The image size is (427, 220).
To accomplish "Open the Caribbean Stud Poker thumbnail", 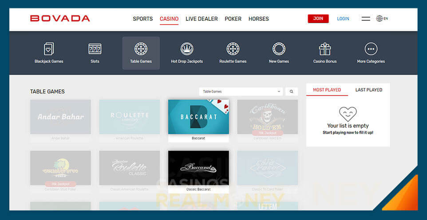I will point(60,168).
